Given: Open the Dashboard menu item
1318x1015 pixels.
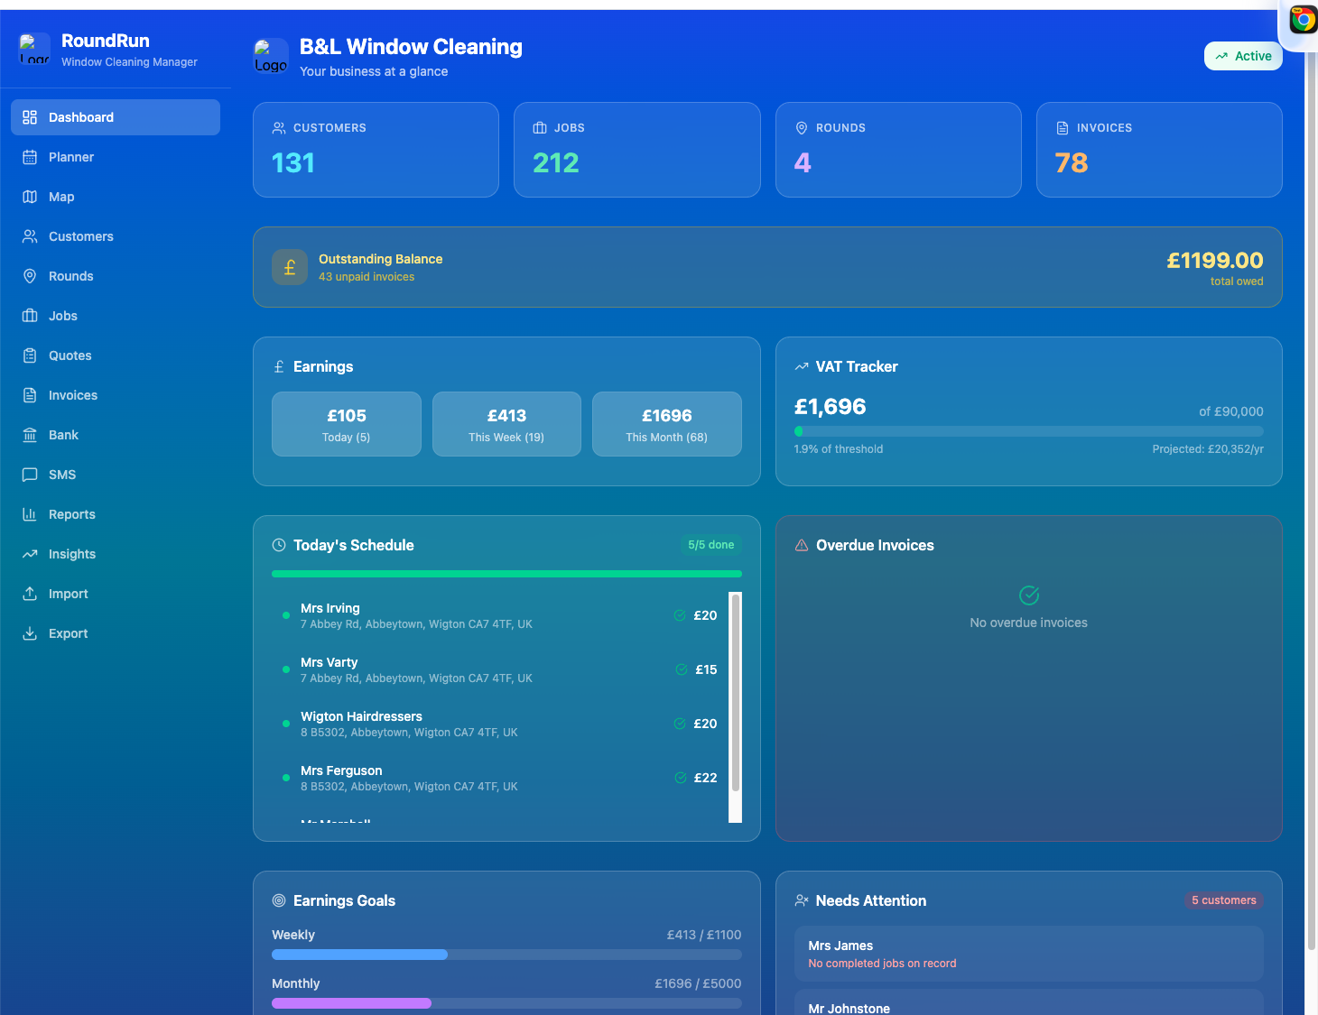Looking at the screenshot, I should point(116,117).
